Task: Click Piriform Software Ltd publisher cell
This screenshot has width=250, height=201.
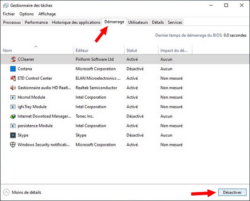Action: 95,59
